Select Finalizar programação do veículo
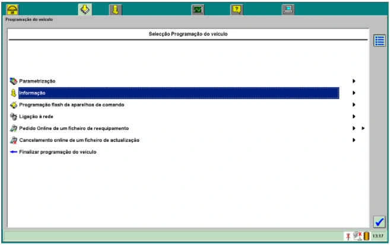 [57, 152]
